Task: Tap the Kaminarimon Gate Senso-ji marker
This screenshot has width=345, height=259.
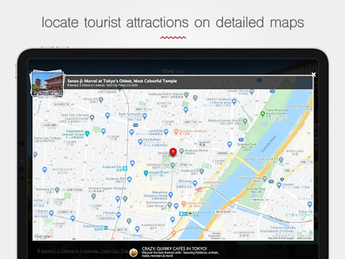Action: tap(170, 205)
